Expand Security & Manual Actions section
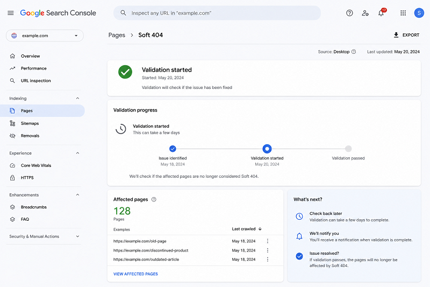This screenshot has height=287, width=430. (x=77, y=236)
